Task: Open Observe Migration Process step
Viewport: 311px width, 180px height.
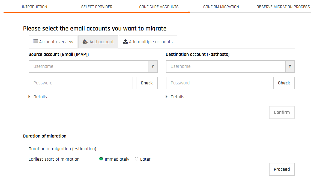Action: [x=283, y=7]
